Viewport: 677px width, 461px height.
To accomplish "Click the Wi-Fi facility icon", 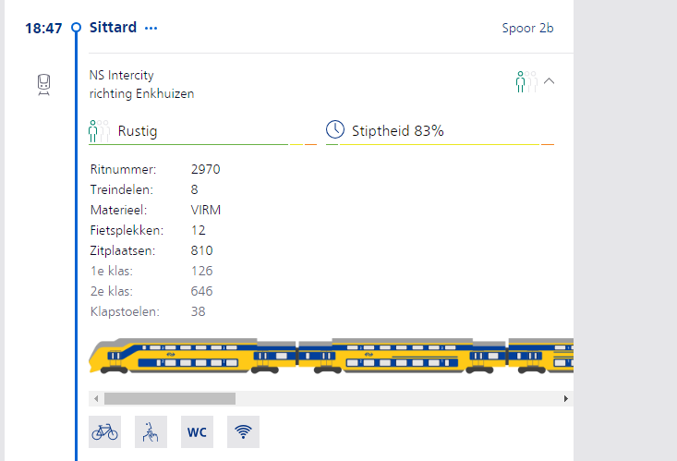I will [243, 431].
